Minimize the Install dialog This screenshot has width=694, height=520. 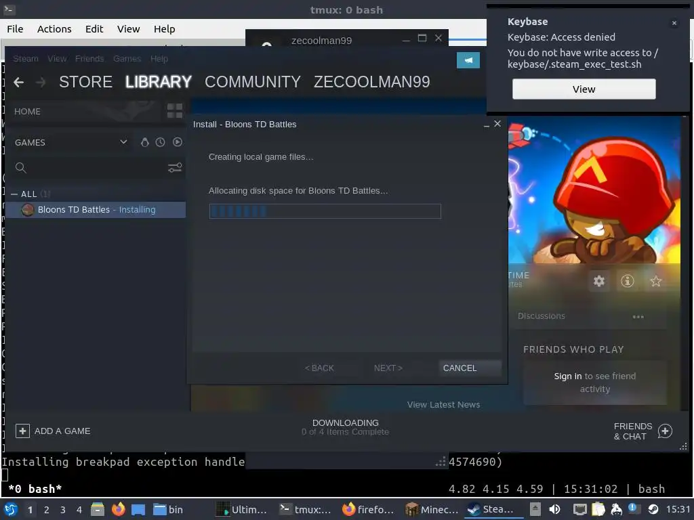[487, 125]
